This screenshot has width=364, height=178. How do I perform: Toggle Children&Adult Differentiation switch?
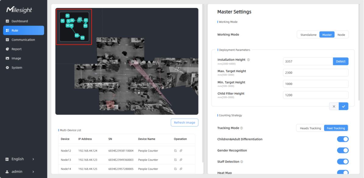tap(343, 139)
